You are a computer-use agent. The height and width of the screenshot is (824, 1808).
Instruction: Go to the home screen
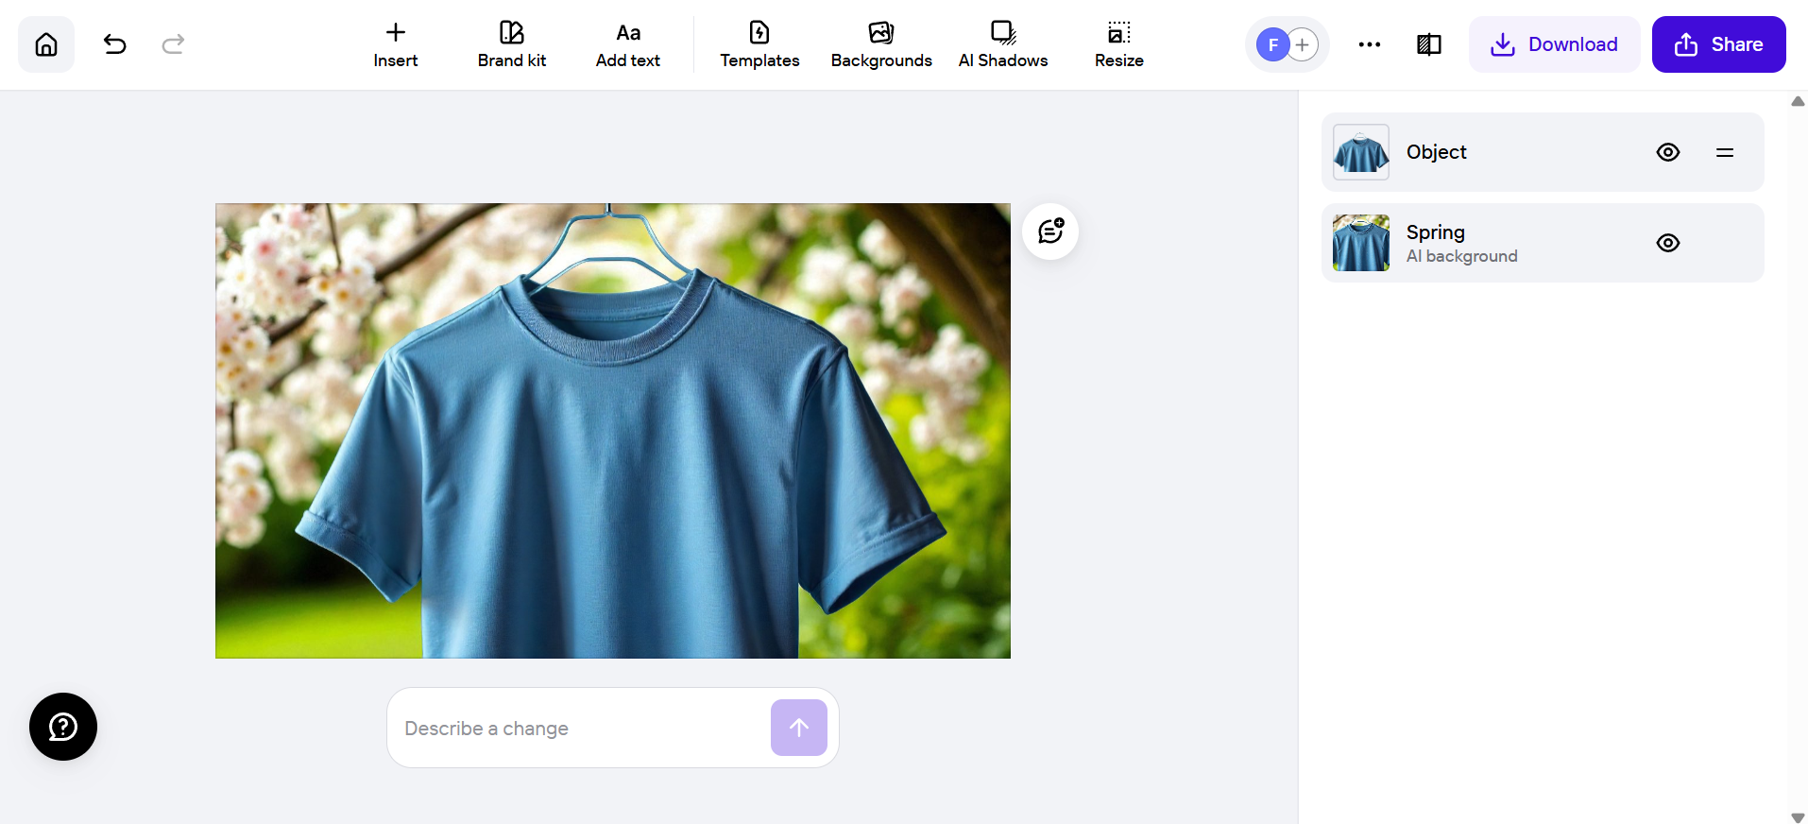(x=46, y=44)
